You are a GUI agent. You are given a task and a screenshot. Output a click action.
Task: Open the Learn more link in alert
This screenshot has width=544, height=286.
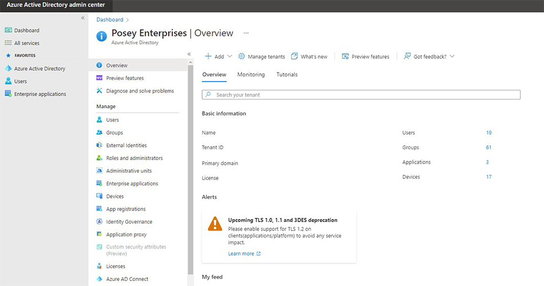click(245, 253)
